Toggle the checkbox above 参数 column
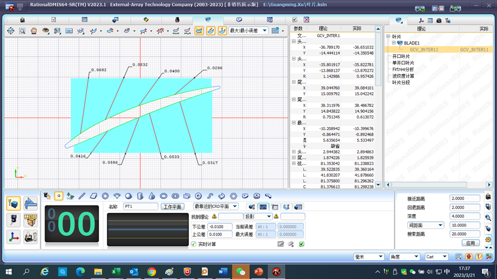 (295, 19)
